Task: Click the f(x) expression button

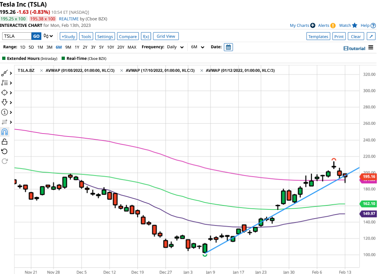Action: coord(146,36)
